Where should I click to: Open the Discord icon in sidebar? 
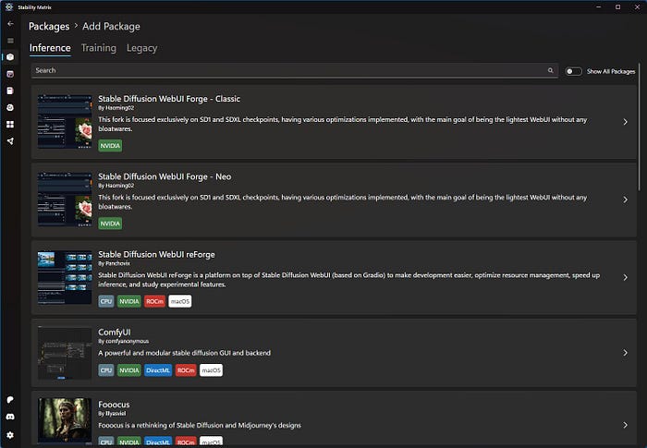coord(10,417)
